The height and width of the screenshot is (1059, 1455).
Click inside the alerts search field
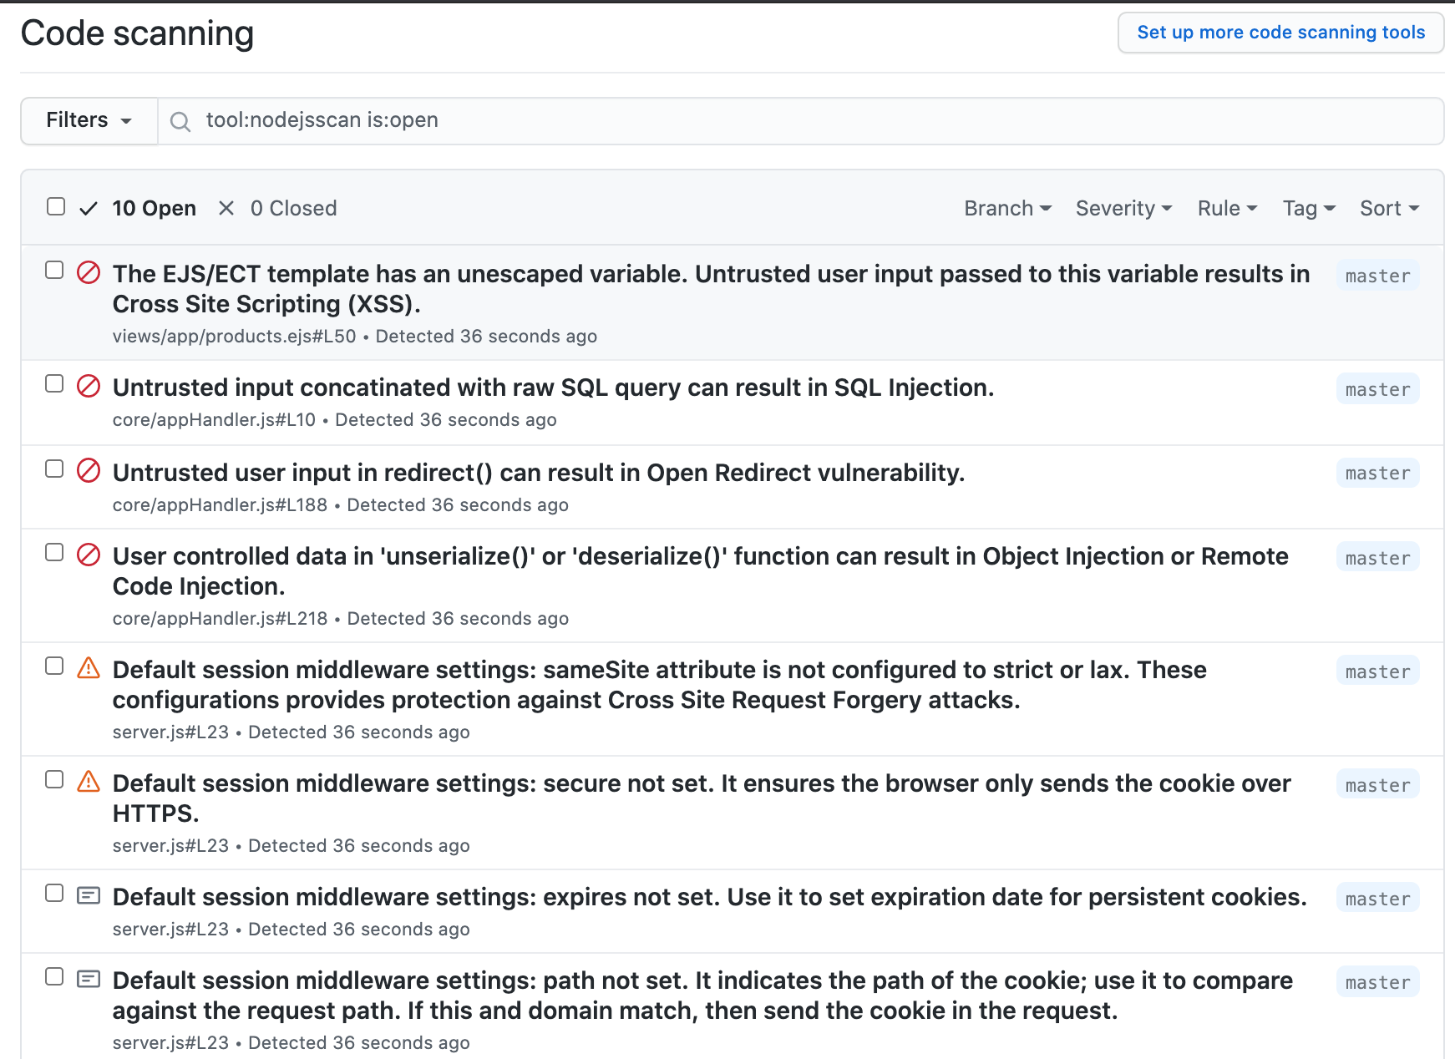click(585, 120)
